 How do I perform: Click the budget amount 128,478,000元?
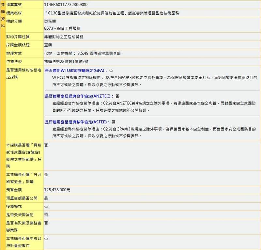pos(57,190)
